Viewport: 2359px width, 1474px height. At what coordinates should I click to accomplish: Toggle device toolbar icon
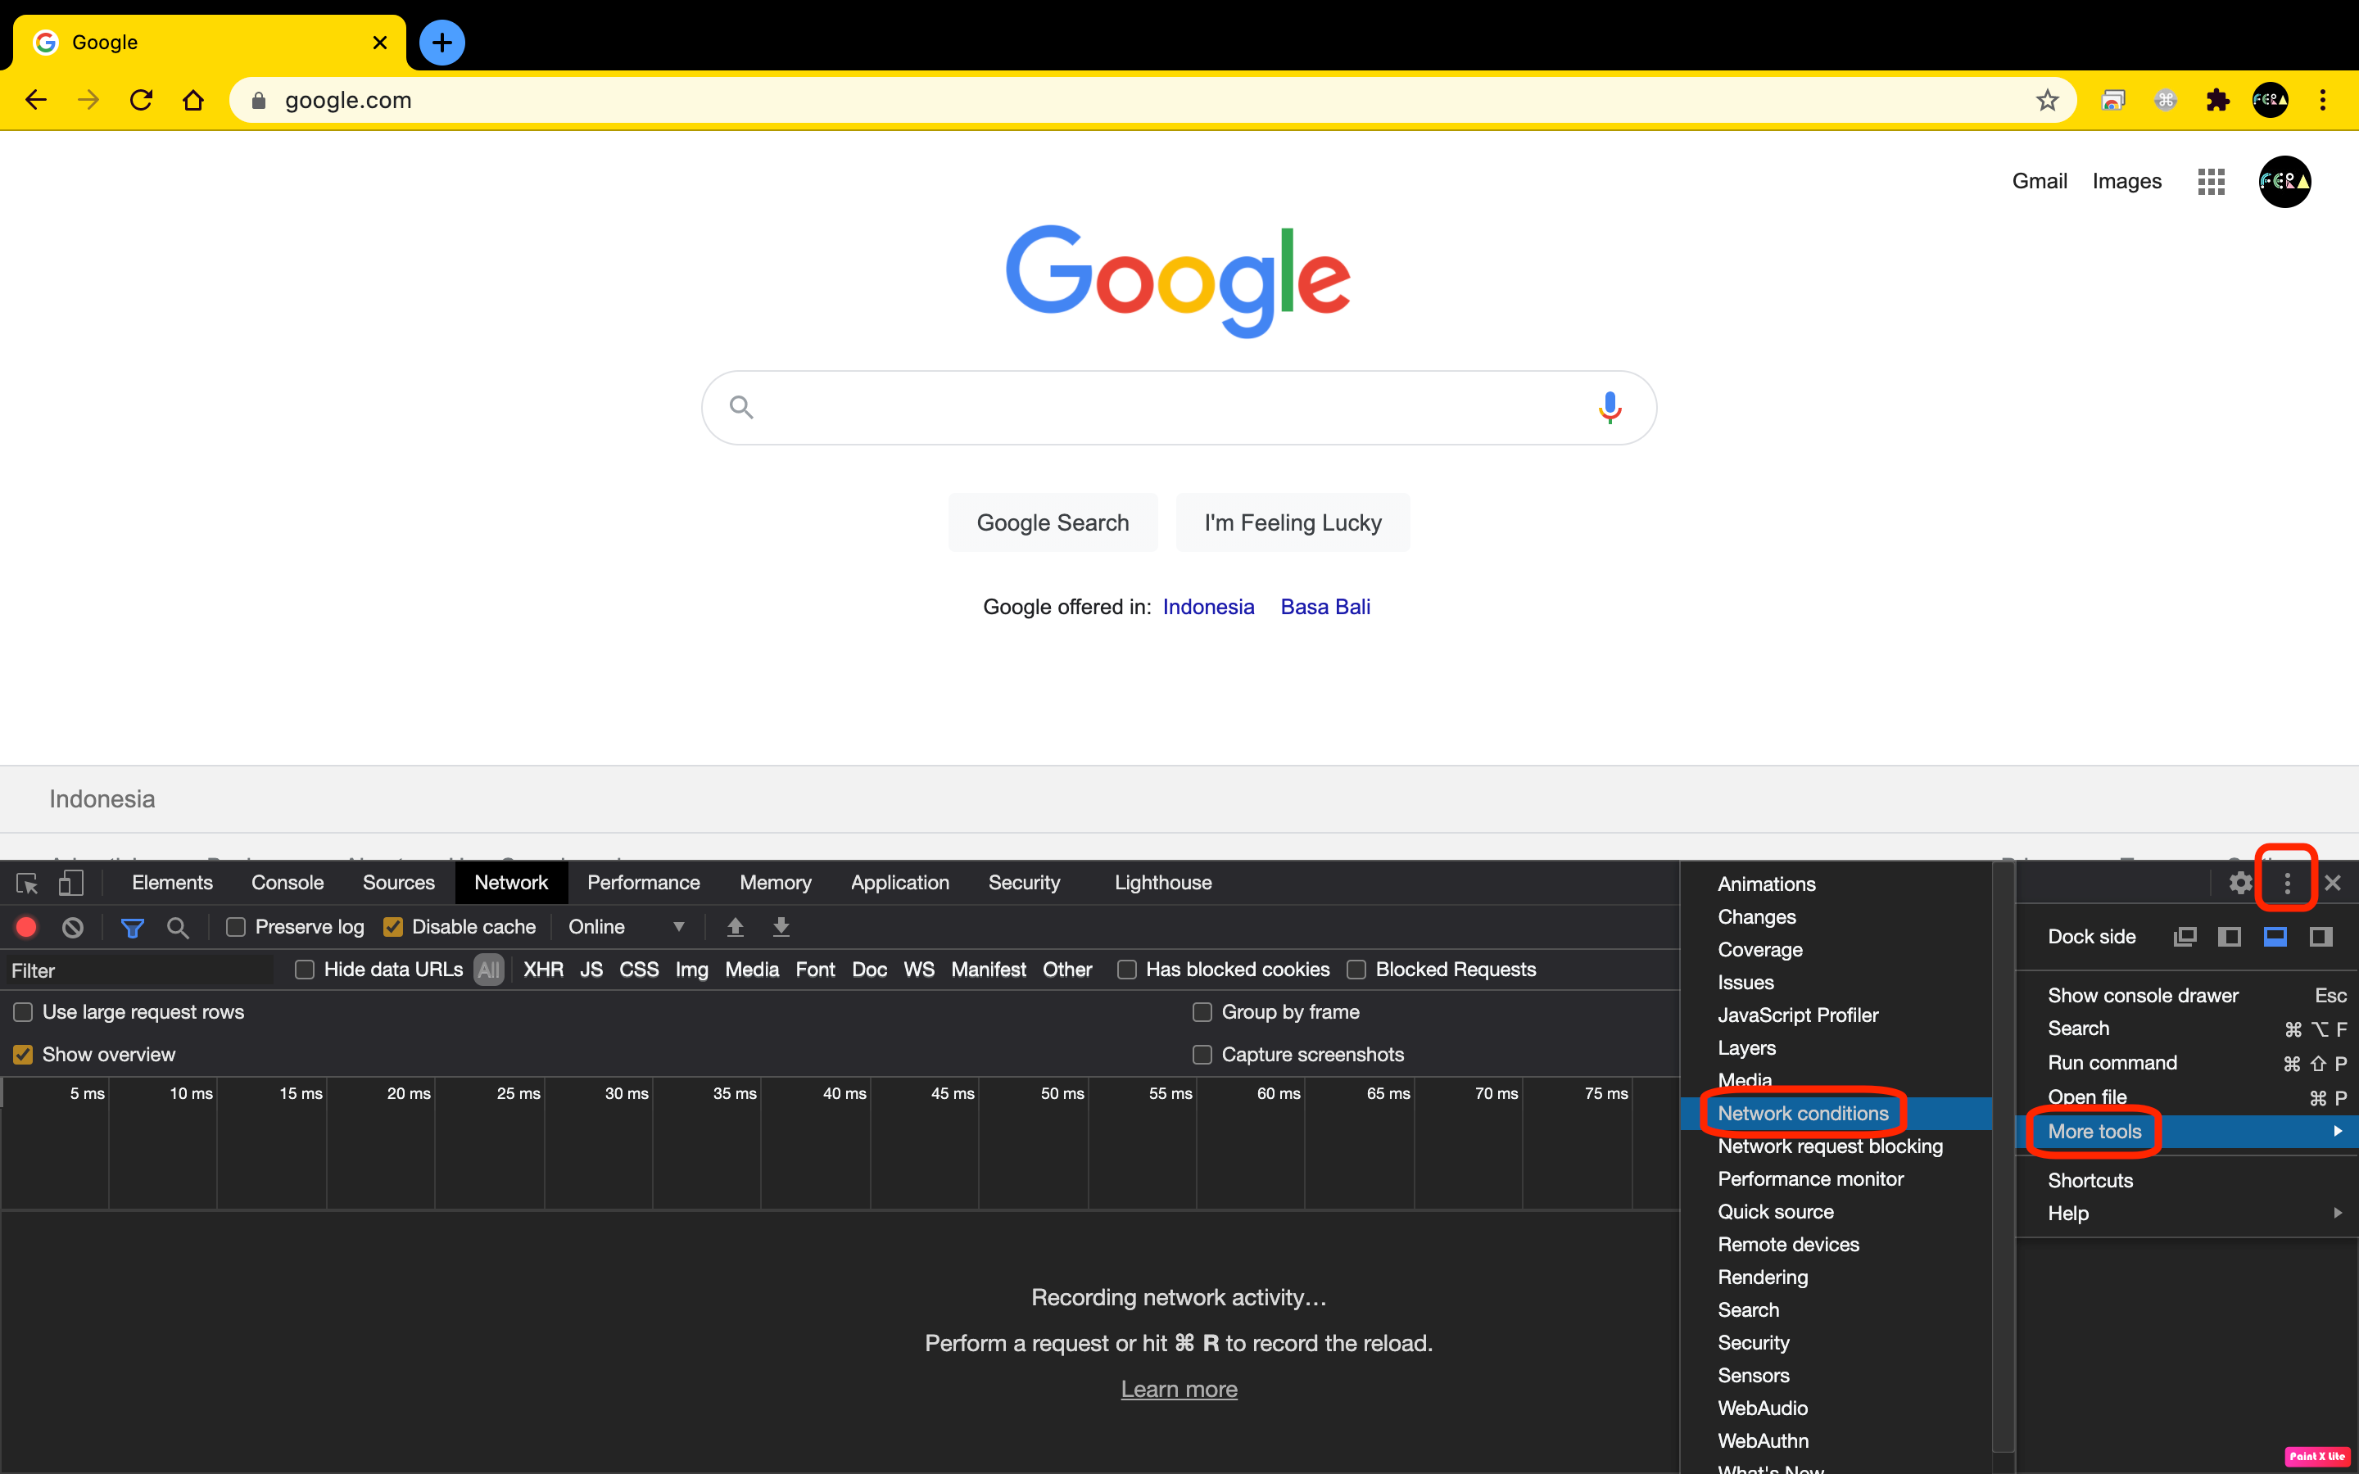tap(71, 884)
